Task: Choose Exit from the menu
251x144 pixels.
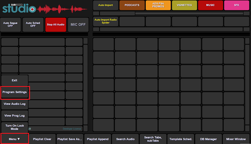Action: click(15, 80)
